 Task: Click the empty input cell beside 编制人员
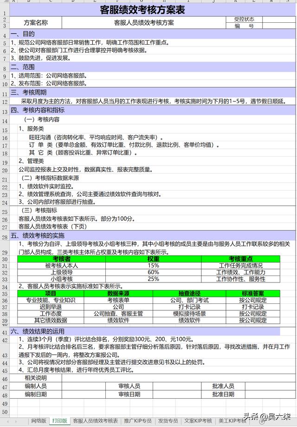click(84, 386)
